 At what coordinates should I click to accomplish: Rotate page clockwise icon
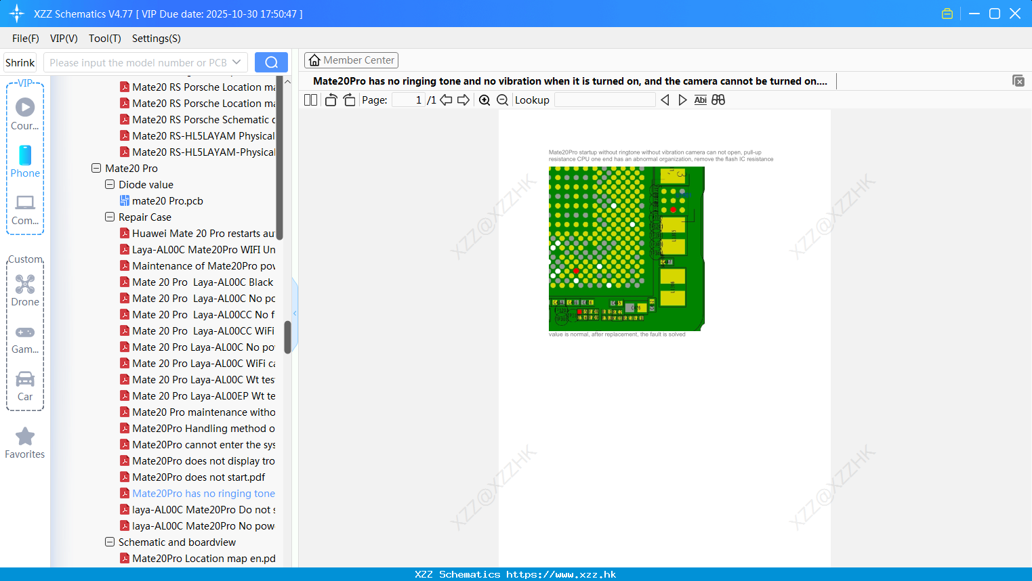tap(349, 100)
